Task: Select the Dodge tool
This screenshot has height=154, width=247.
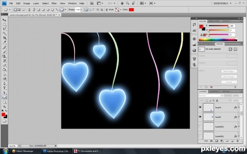Action: point(4,78)
